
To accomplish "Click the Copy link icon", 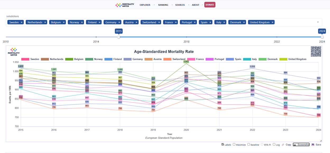I will coord(283,145).
